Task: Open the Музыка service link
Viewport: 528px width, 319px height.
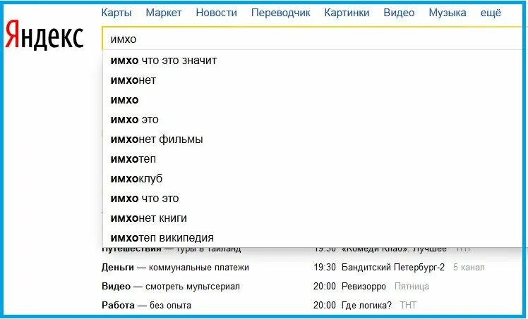Action: click(448, 13)
